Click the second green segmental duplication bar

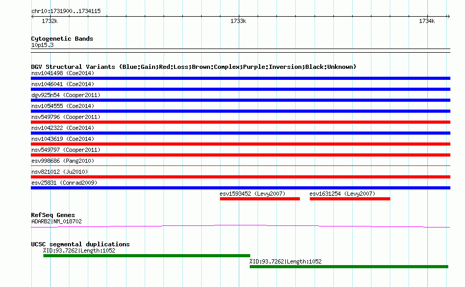(349, 267)
